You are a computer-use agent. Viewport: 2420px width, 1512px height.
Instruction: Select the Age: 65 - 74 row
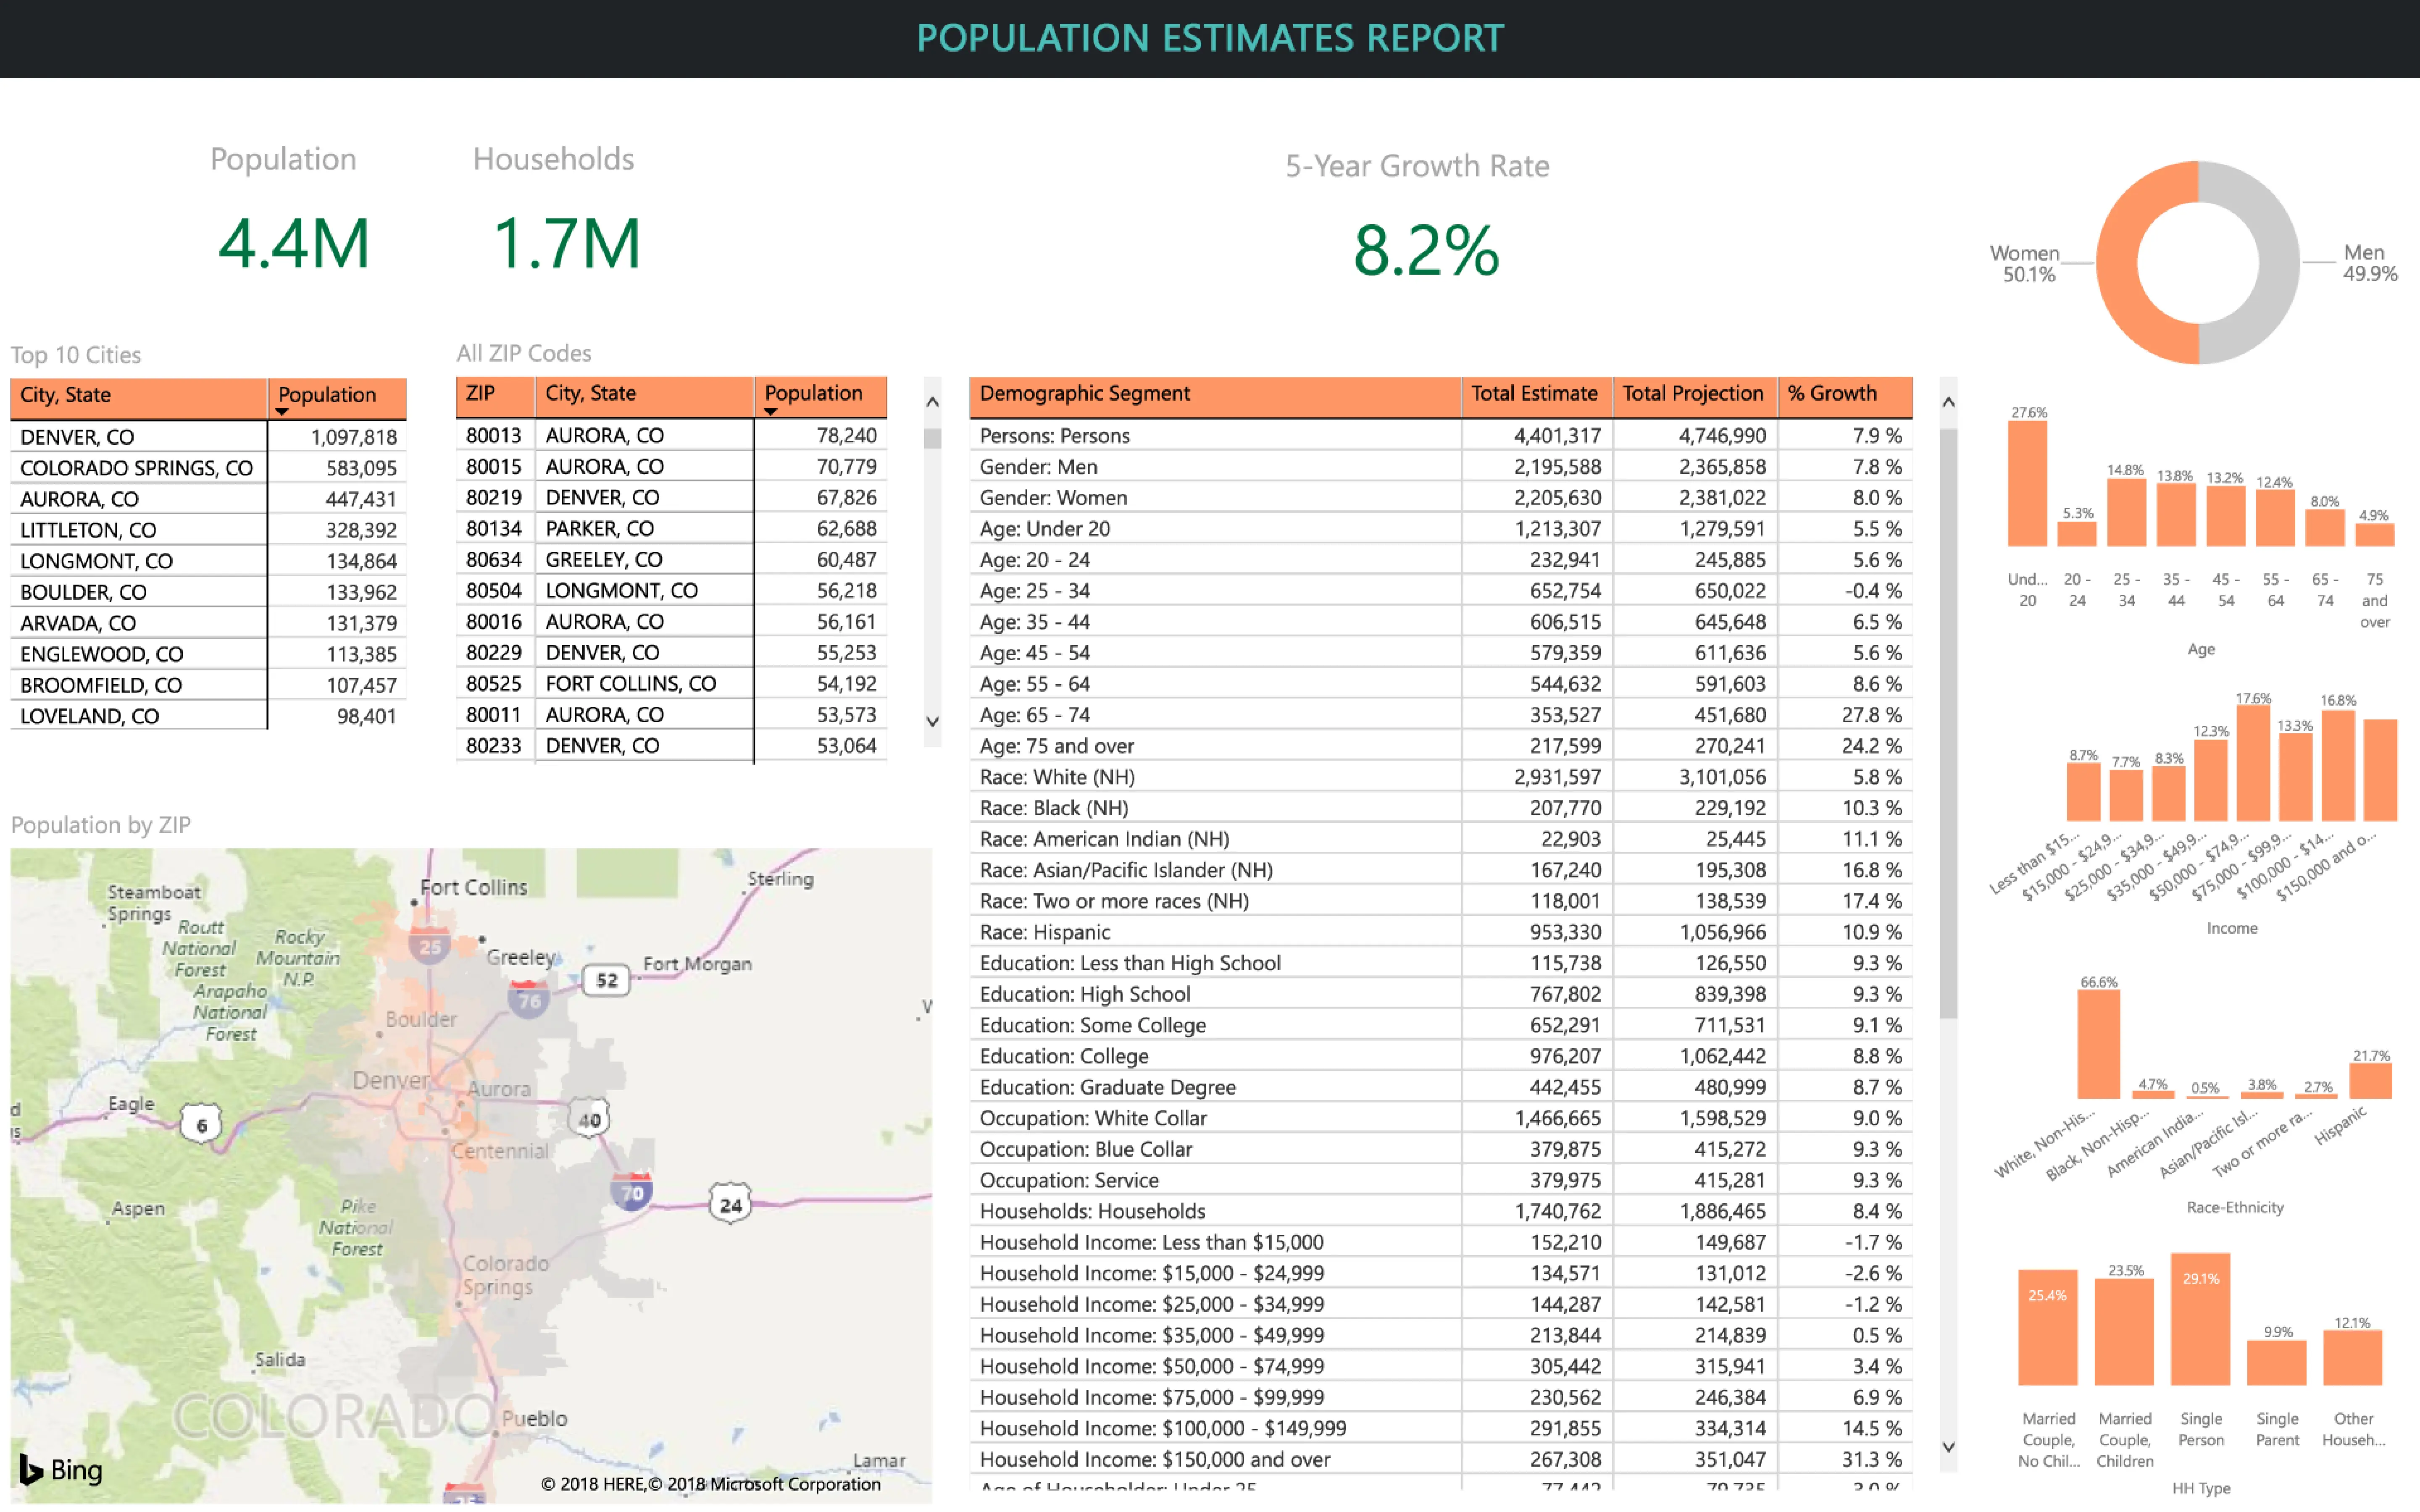pyautogui.click(x=1441, y=715)
